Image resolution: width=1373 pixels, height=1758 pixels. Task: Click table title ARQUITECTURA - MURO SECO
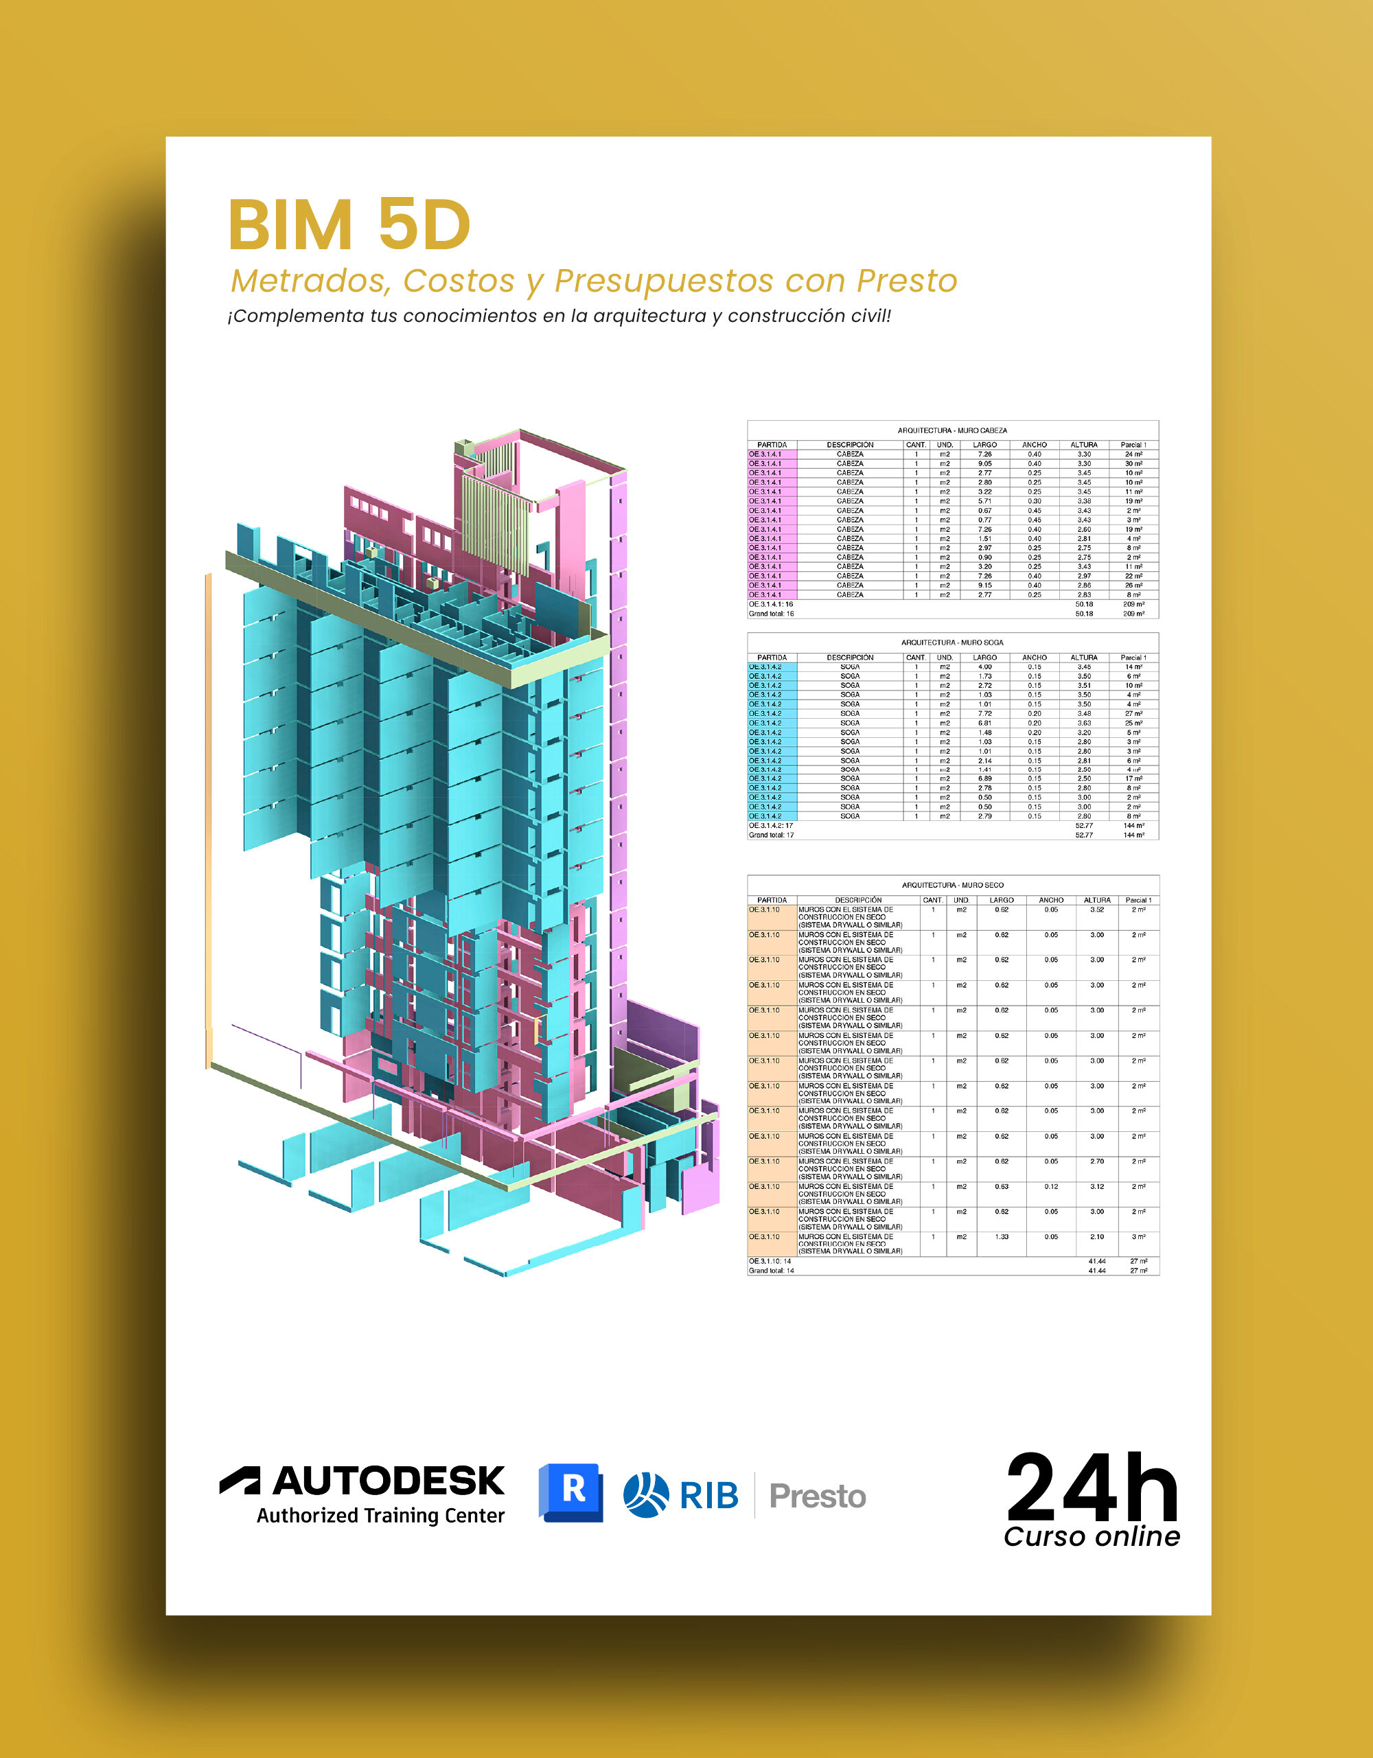coord(952,885)
